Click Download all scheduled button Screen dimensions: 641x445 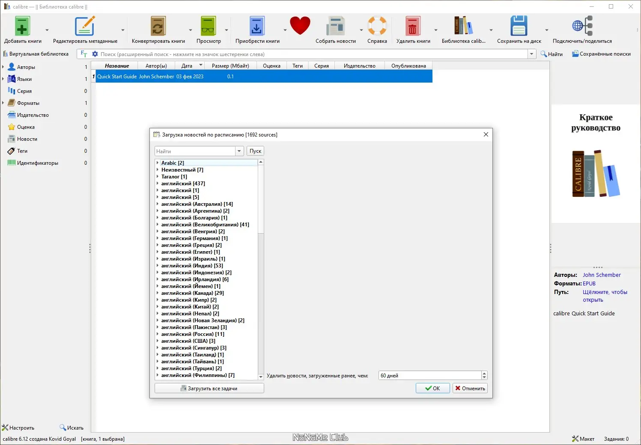[209, 388]
